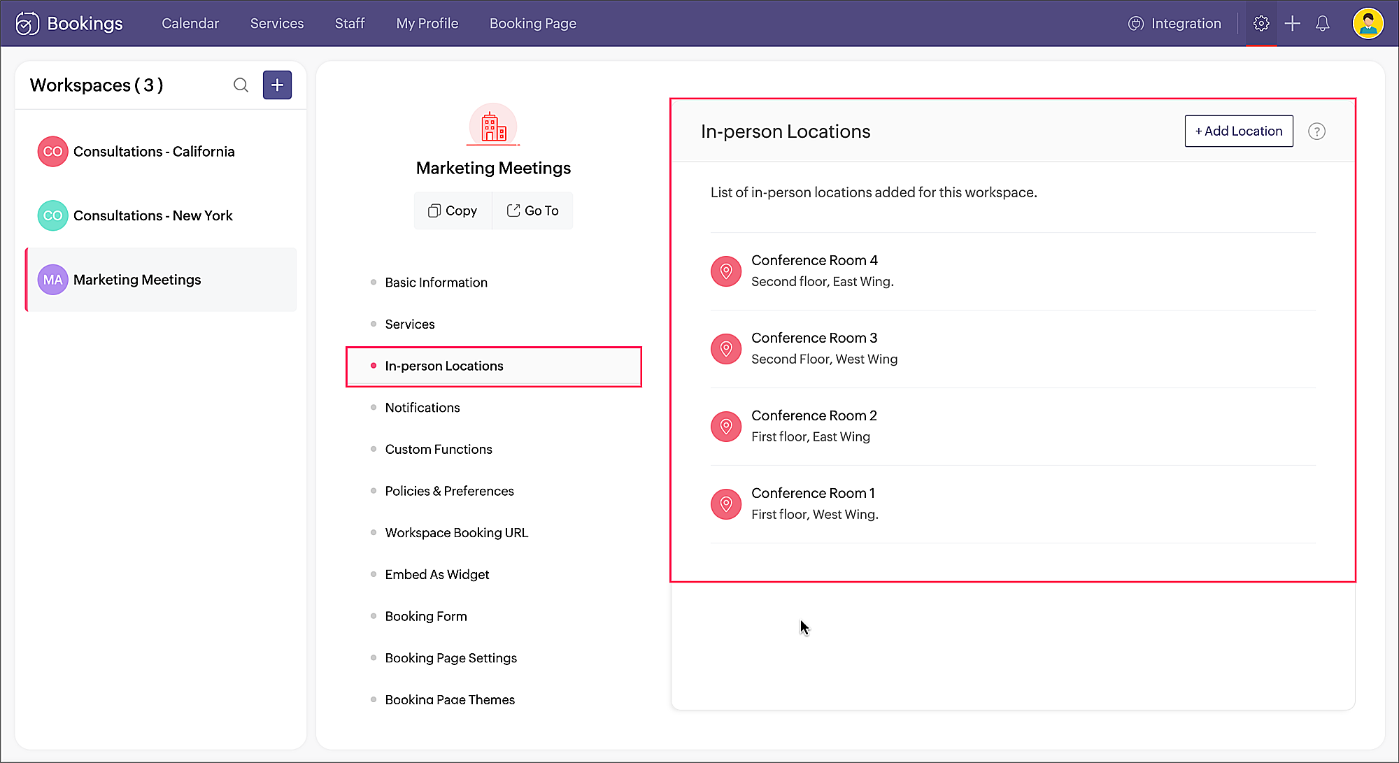Open the notifications bell icon
1399x763 pixels.
click(x=1322, y=24)
